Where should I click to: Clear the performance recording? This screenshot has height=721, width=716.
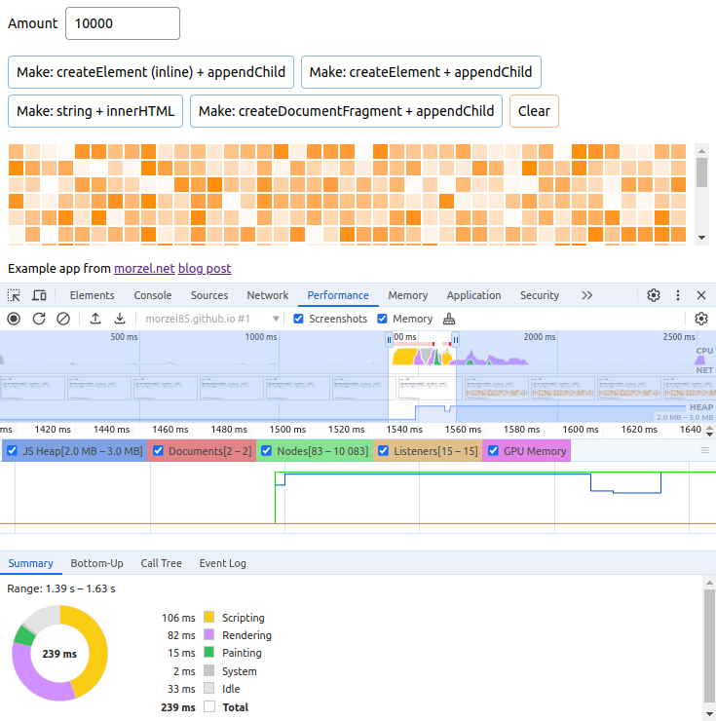63,319
